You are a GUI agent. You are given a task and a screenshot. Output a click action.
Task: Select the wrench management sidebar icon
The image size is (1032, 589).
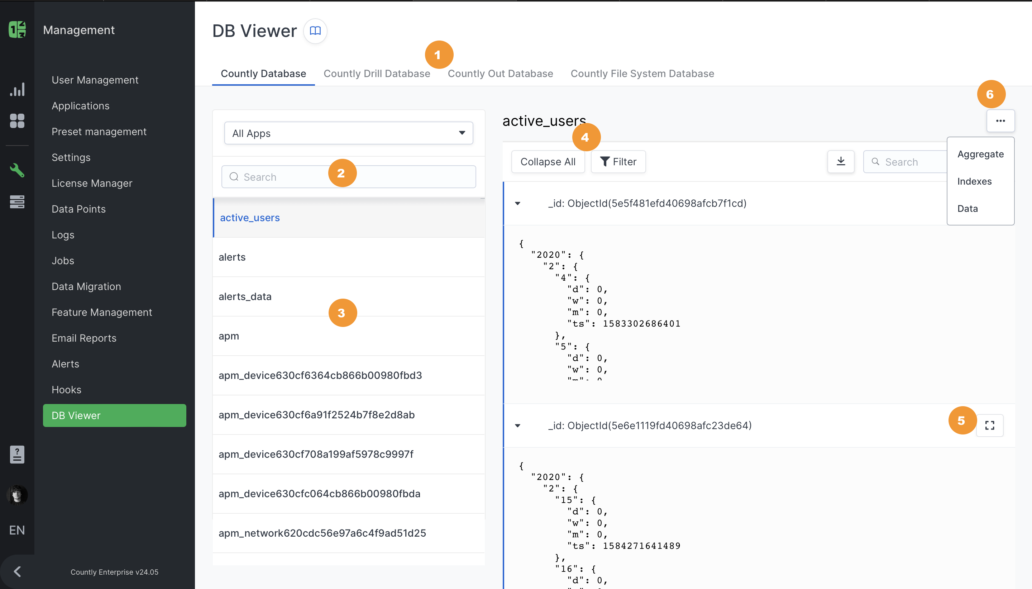pyautogui.click(x=17, y=170)
